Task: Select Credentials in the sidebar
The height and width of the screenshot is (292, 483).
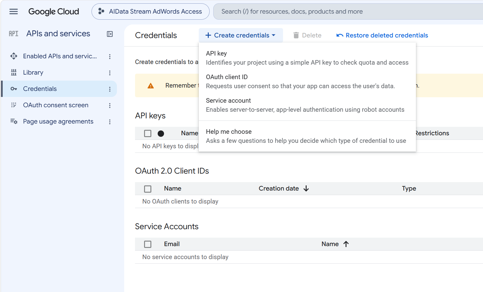Action: [59, 89]
